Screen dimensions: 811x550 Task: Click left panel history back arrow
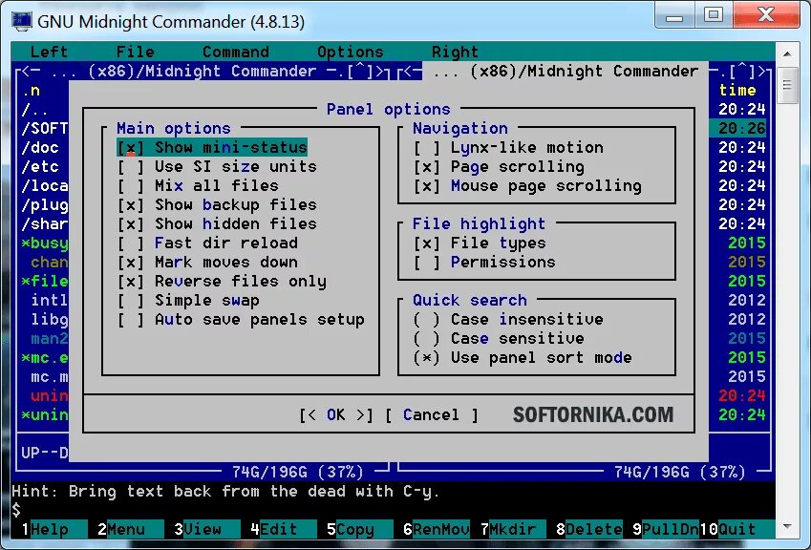(x=26, y=72)
